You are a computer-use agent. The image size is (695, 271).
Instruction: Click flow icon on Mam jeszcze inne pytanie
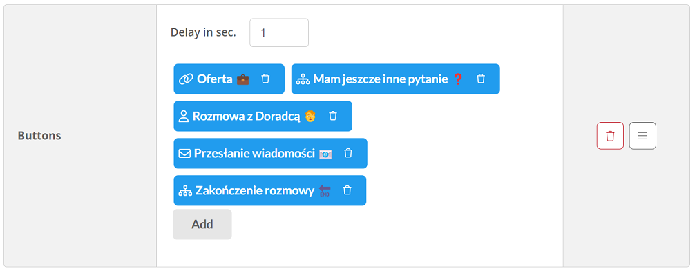pyautogui.click(x=303, y=79)
